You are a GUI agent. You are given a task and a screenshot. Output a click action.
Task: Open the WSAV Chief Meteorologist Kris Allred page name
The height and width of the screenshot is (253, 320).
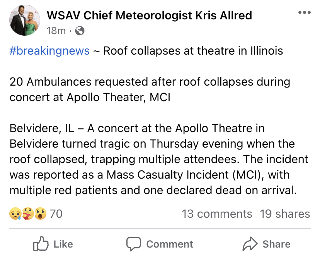coord(150,15)
